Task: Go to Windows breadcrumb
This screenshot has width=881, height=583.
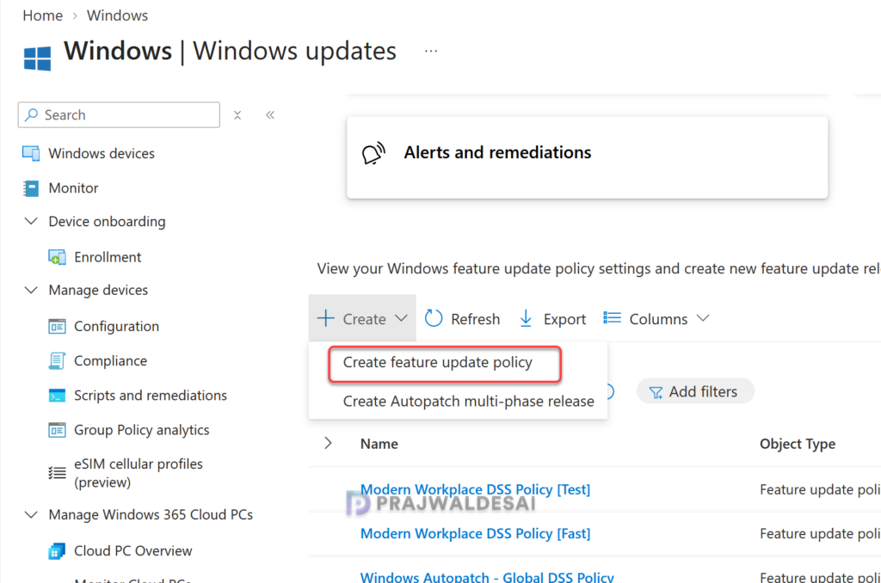Action: pos(117,15)
